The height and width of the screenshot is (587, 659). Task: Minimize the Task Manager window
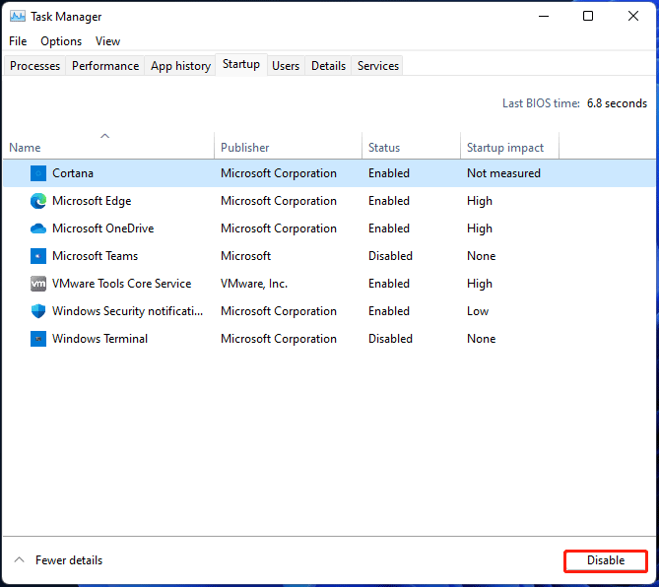click(x=544, y=17)
